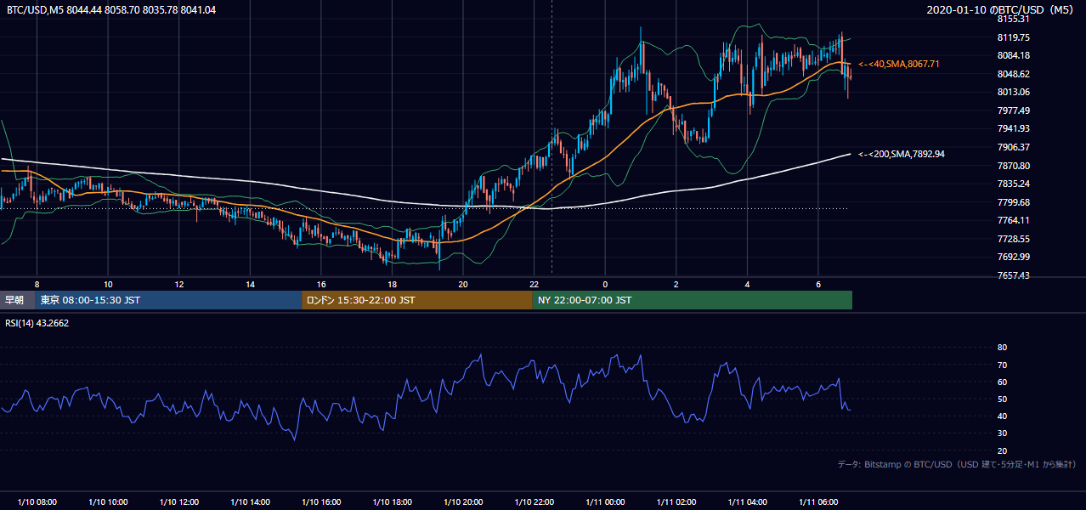Click the hour 20 label under price chart
1086x510 pixels.
coord(463,284)
